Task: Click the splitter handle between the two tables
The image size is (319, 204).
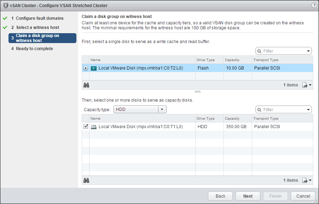Action: coord(198,92)
